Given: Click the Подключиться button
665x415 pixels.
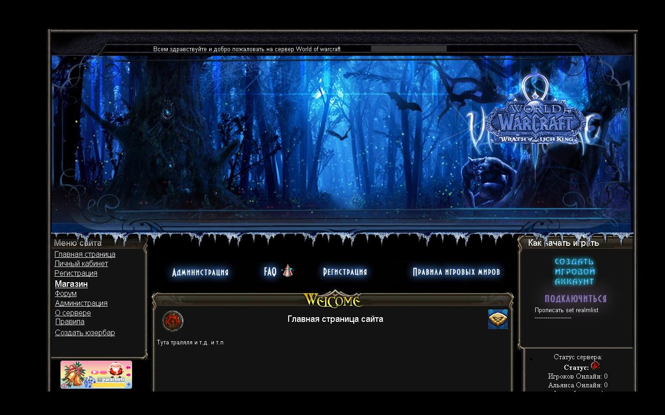Looking at the screenshot, I should [575, 298].
